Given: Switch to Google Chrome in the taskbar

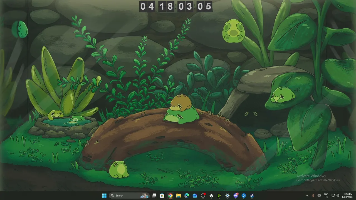Looking at the screenshot, I should pyautogui.click(x=170, y=196).
